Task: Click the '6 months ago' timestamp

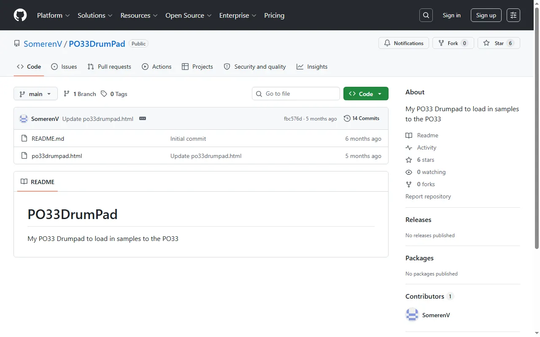Action: click(x=363, y=139)
